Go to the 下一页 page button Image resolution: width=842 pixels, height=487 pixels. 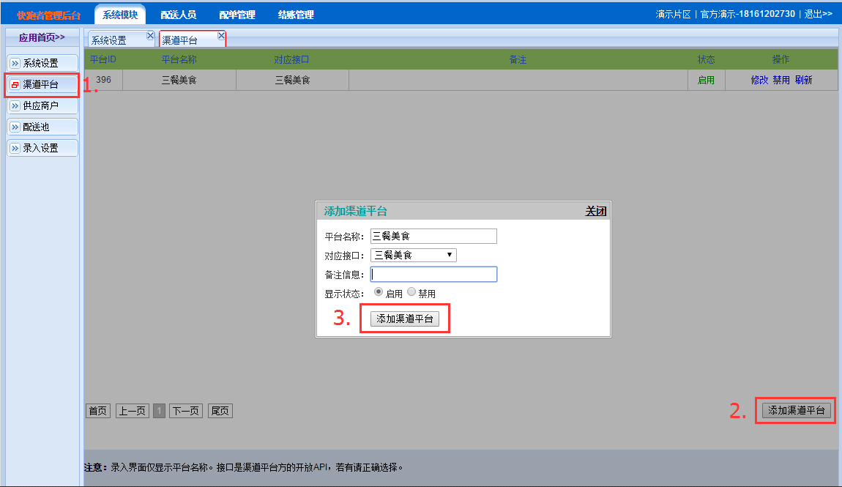tap(186, 411)
